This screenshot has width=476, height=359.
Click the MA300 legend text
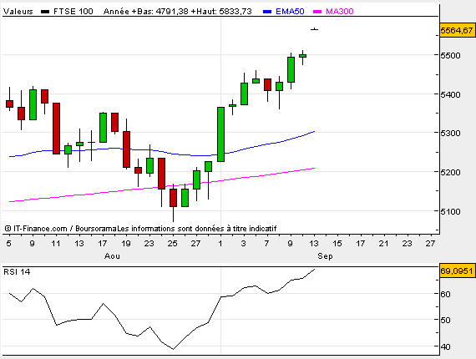pos(340,12)
